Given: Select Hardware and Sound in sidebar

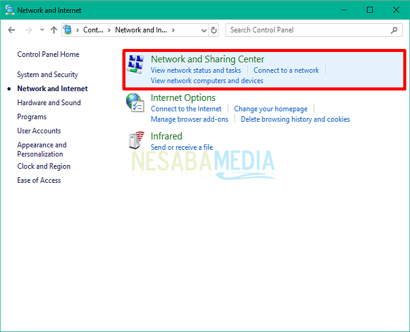Looking at the screenshot, I should tap(49, 103).
